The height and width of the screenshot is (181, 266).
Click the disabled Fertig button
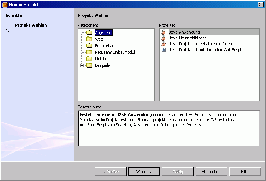[x=178, y=172]
